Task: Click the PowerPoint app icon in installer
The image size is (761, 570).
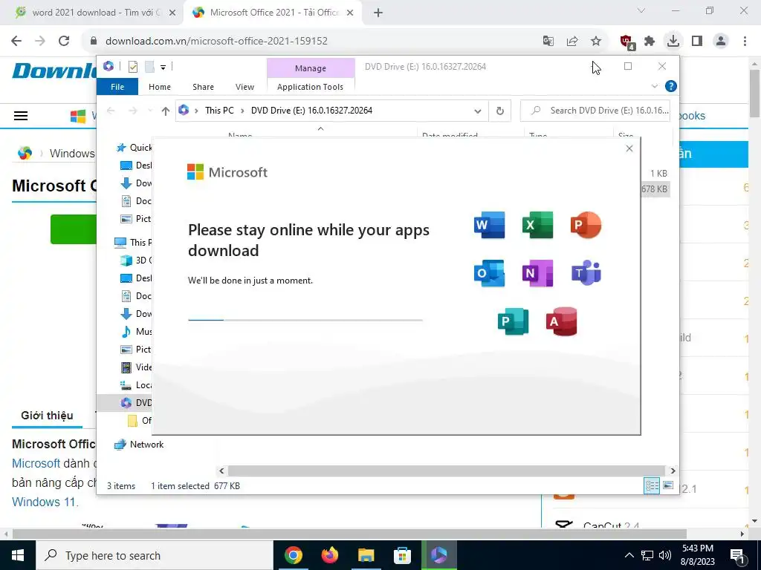Action: coord(586,225)
